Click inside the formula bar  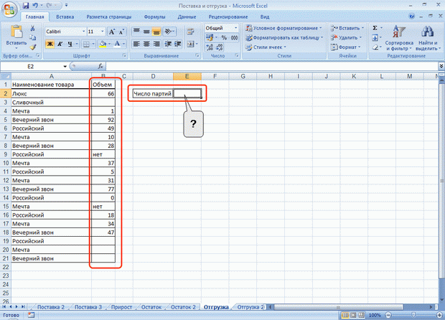tap(272, 67)
